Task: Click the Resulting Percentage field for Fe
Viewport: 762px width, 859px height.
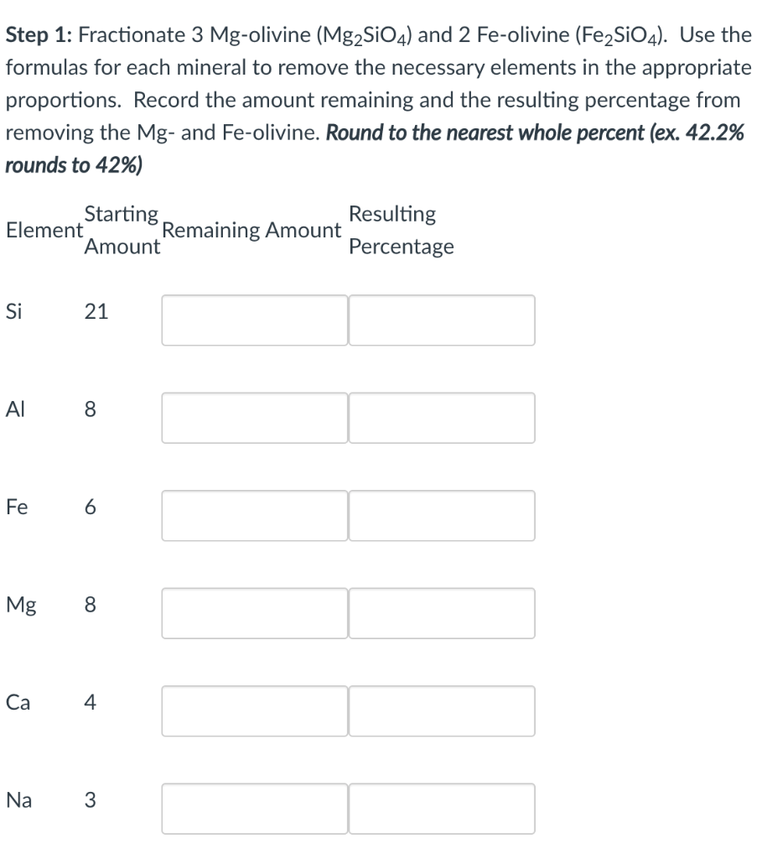Action: pyautogui.click(x=443, y=516)
